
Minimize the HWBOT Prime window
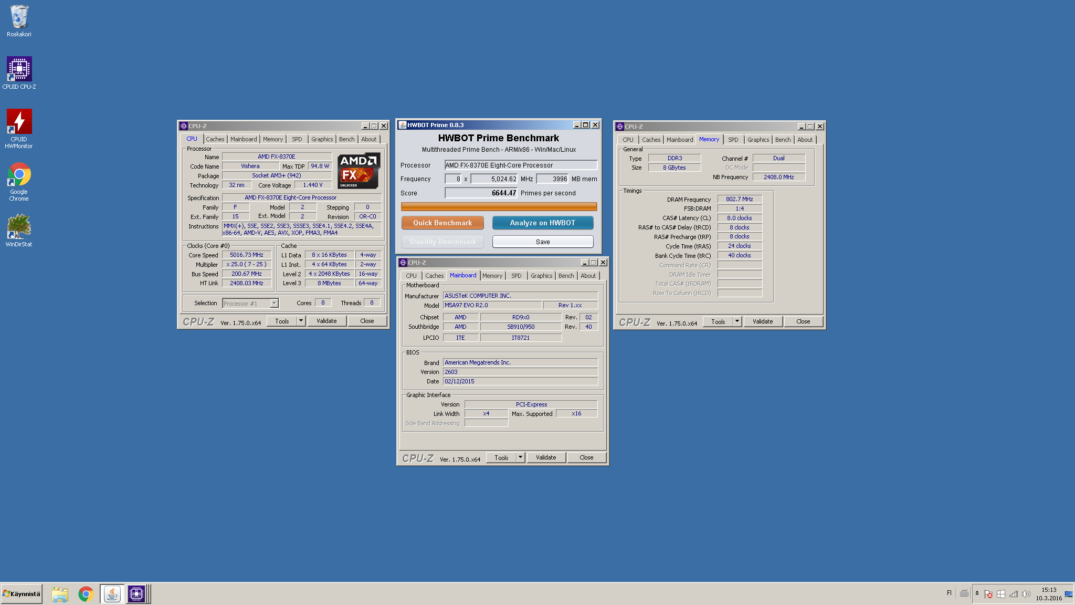point(577,125)
